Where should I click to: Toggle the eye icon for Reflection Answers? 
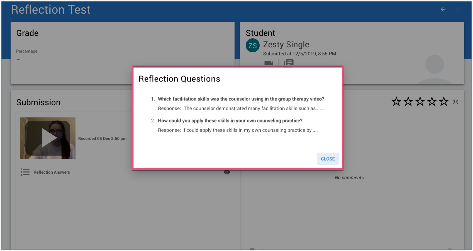point(227,172)
